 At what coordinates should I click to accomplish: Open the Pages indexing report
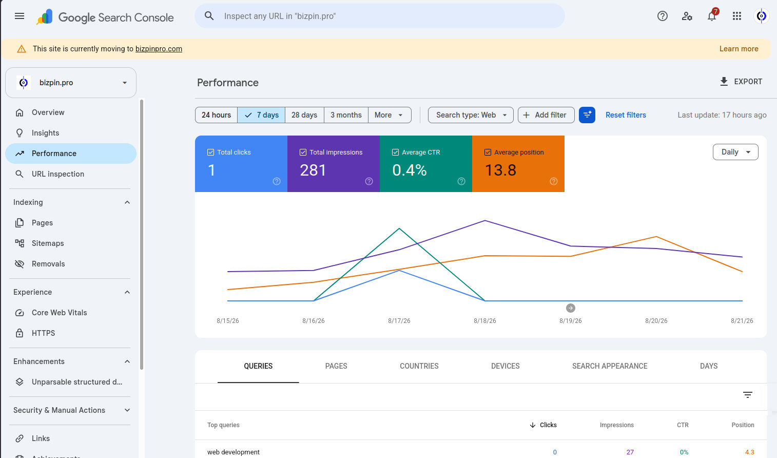(x=71, y=223)
